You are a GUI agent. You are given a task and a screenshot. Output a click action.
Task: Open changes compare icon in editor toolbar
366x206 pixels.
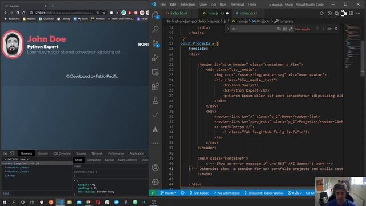337,13
